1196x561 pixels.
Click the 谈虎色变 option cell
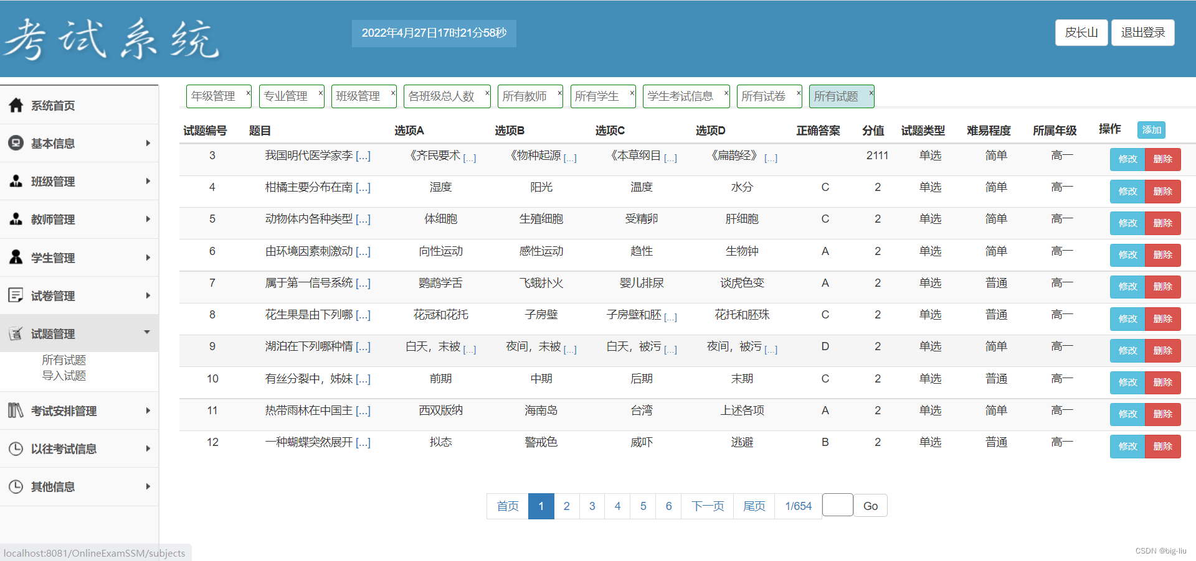tap(742, 283)
